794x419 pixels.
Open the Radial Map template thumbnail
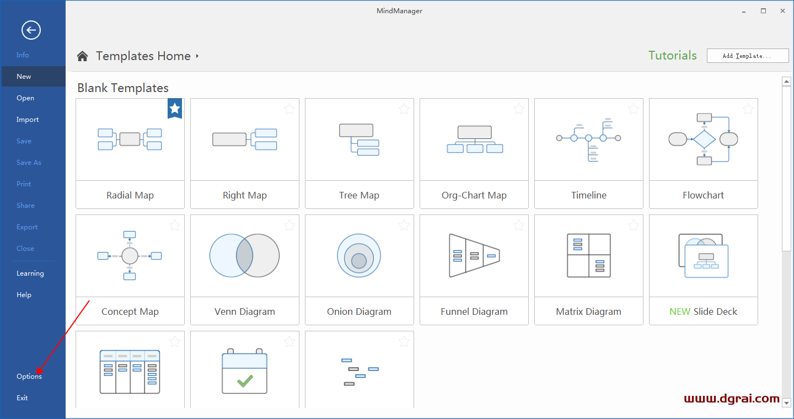(x=130, y=139)
